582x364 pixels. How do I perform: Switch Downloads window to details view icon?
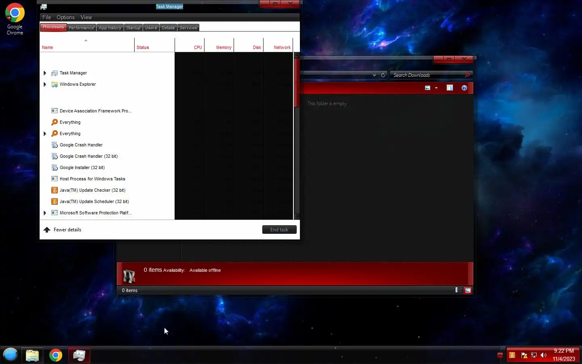(x=458, y=290)
